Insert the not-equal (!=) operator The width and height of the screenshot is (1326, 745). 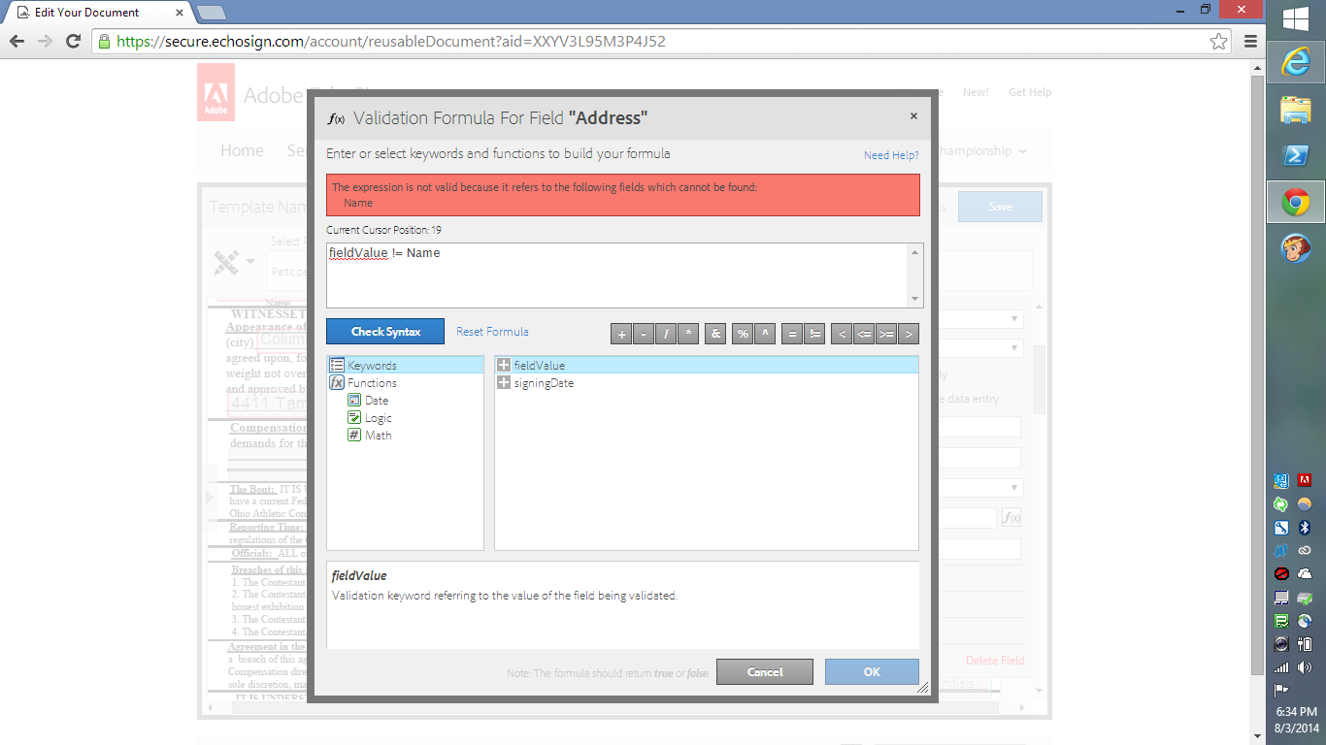814,334
